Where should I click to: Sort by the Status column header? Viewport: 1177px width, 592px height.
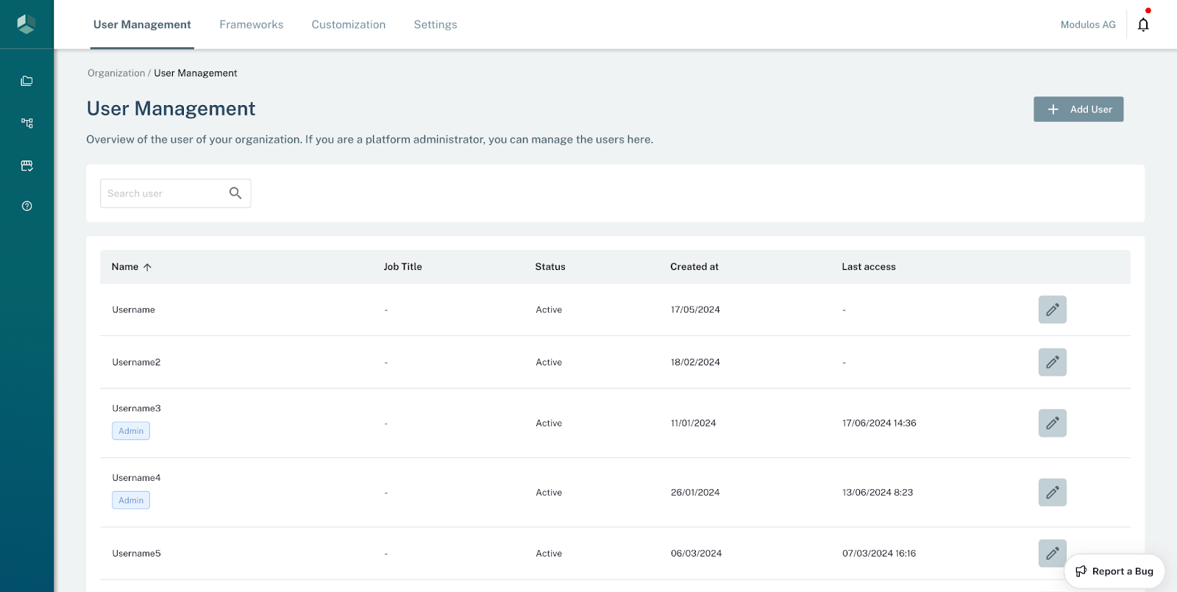click(550, 267)
